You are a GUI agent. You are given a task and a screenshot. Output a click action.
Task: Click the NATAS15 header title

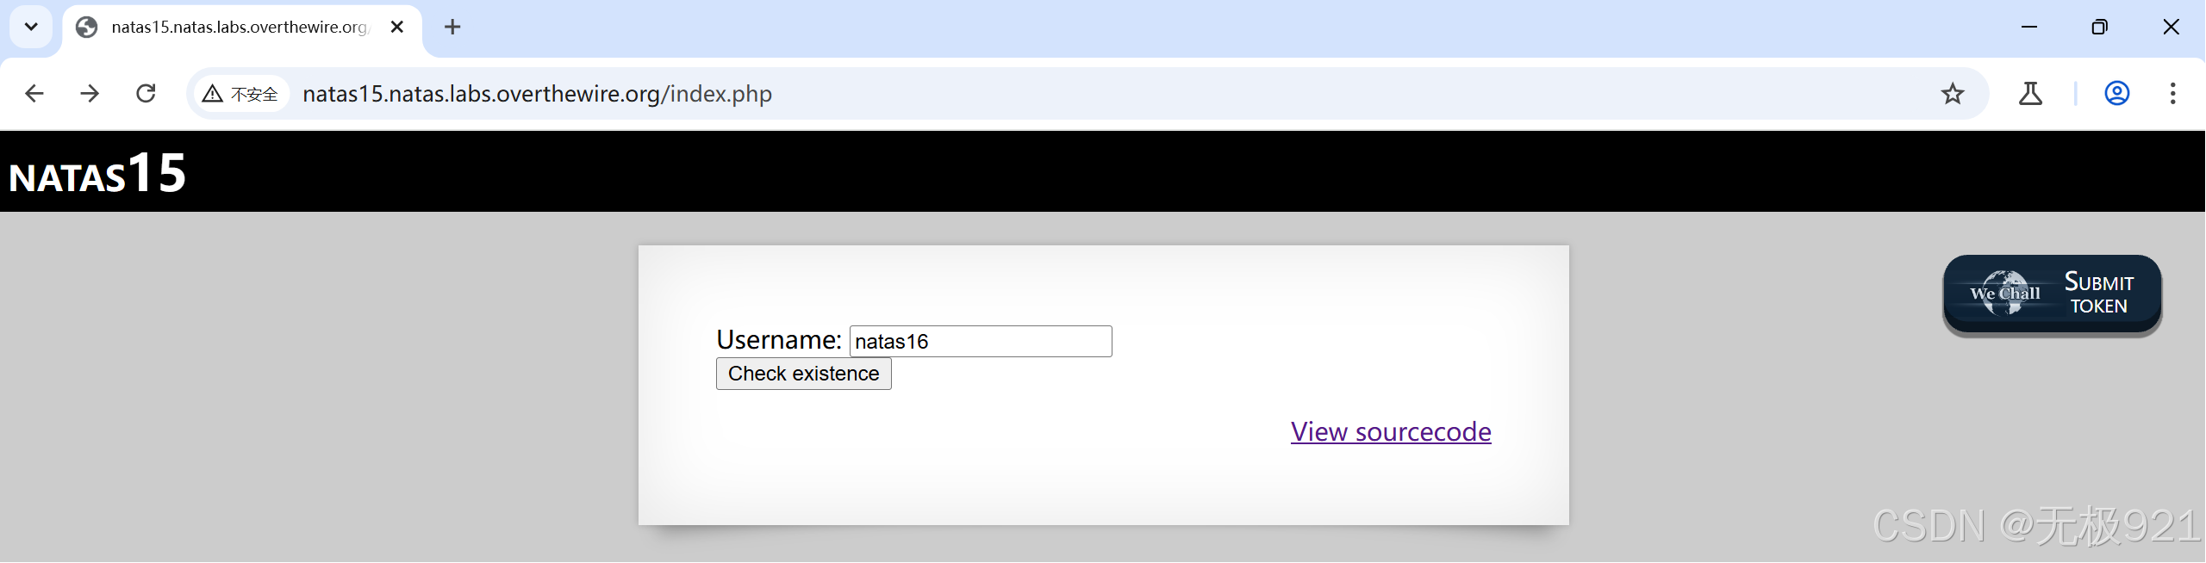tap(97, 173)
